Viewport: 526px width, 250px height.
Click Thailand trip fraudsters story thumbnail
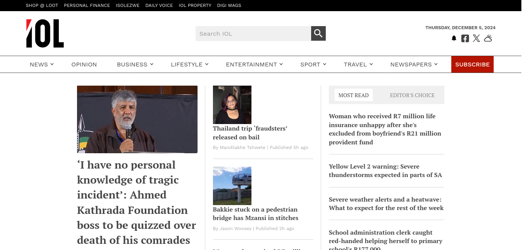(232, 104)
